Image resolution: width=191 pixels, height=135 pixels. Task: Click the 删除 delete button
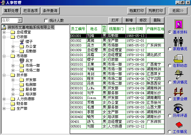[x=157, y=20]
